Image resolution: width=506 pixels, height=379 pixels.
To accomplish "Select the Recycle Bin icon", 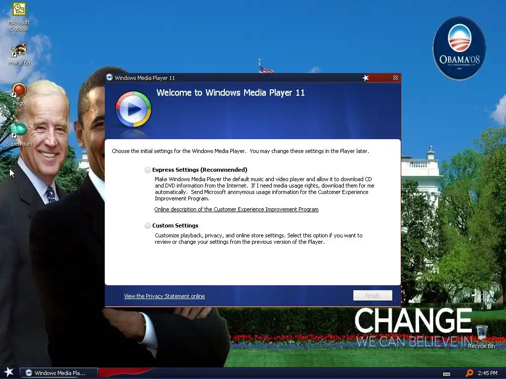I will [x=481, y=337].
